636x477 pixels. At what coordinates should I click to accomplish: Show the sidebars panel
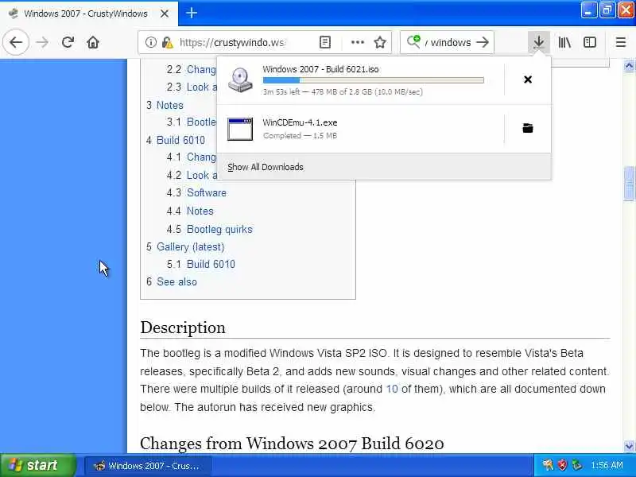click(x=590, y=42)
